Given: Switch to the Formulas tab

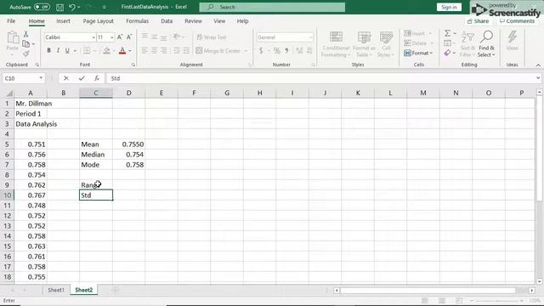Looking at the screenshot, I should click(x=137, y=21).
